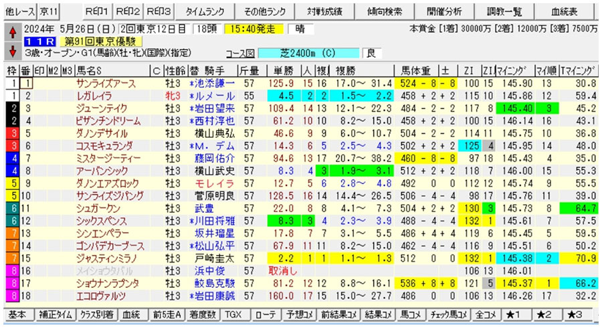Click jockey 戸崎圭太
This screenshot has width=602, height=328.
[x=215, y=258]
